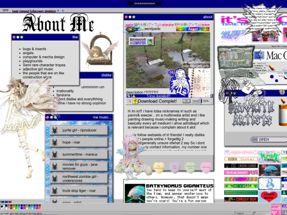Play summertime - mareux track
The height and width of the screenshot is (215, 287).
pos(79,154)
